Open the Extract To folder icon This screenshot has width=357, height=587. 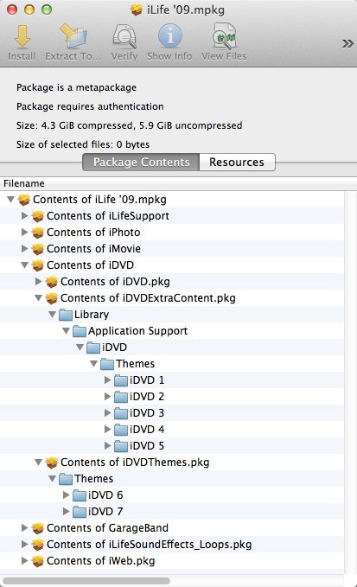click(x=73, y=36)
